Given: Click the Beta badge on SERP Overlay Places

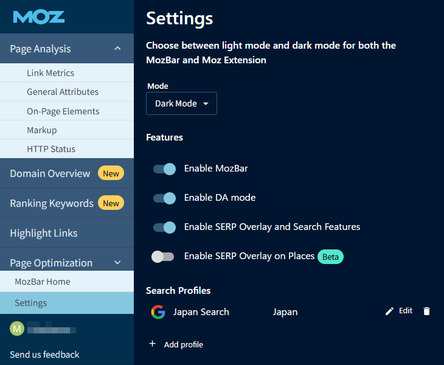Looking at the screenshot, I should click(x=330, y=257).
